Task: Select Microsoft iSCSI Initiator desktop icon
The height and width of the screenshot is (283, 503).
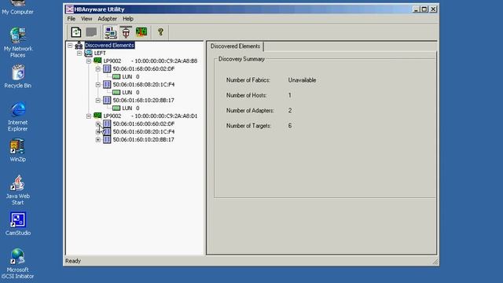Action: pos(17,264)
